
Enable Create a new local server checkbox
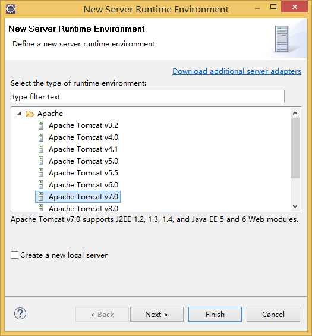point(15,255)
